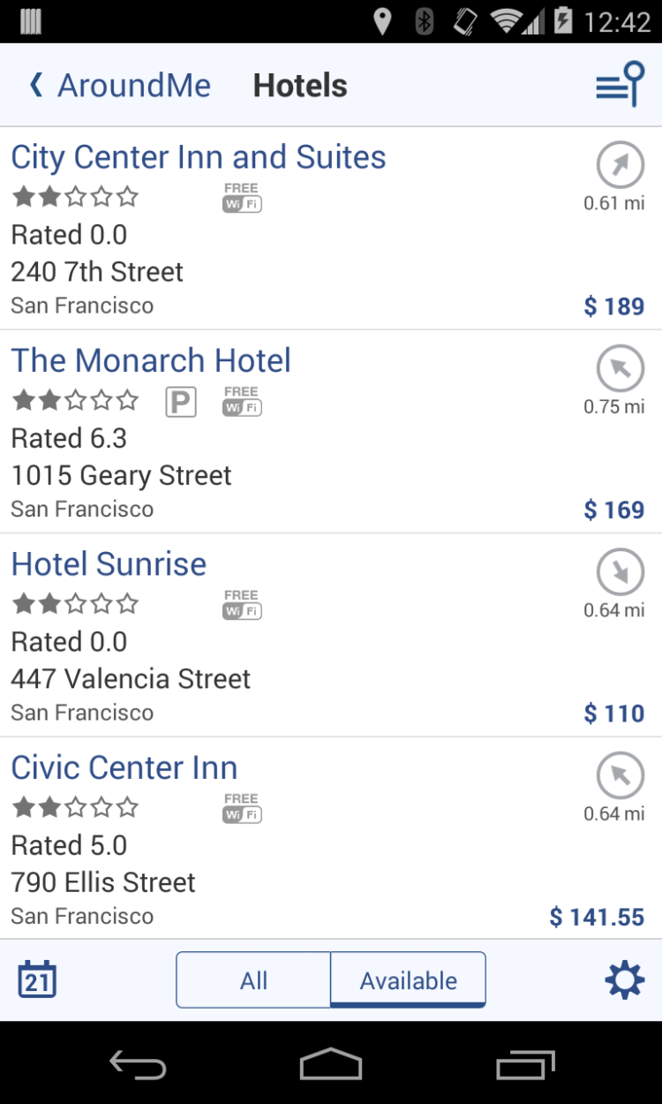Tap direction compass for The Monarch Hotel
Screen dimensions: 662x1104
[x=621, y=368]
